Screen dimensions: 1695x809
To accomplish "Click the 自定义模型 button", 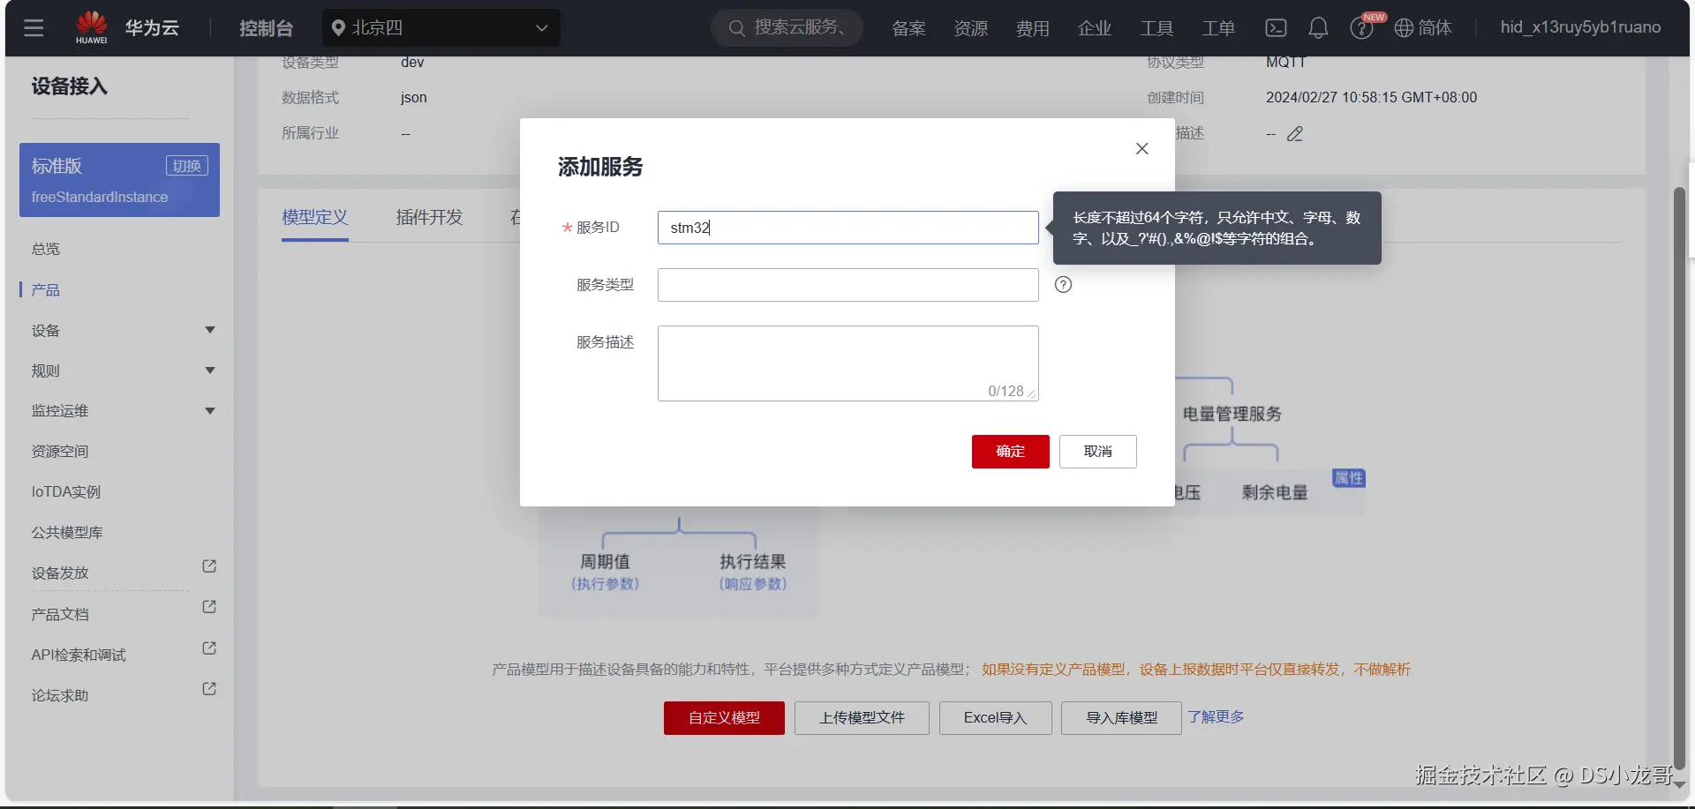I will [724, 718].
